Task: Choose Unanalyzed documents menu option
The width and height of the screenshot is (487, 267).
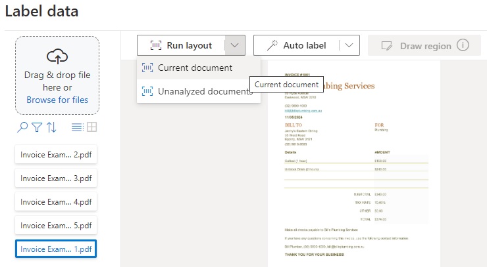Action: (199, 91)
